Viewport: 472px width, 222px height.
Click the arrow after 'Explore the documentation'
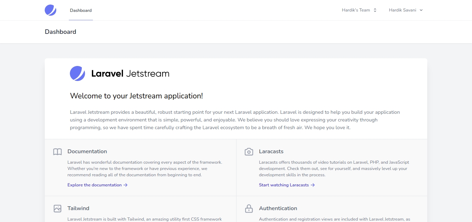coord(125,185)
